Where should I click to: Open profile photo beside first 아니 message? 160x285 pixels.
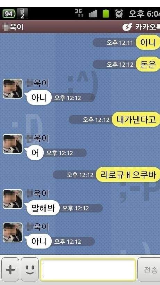coord(12,89)
